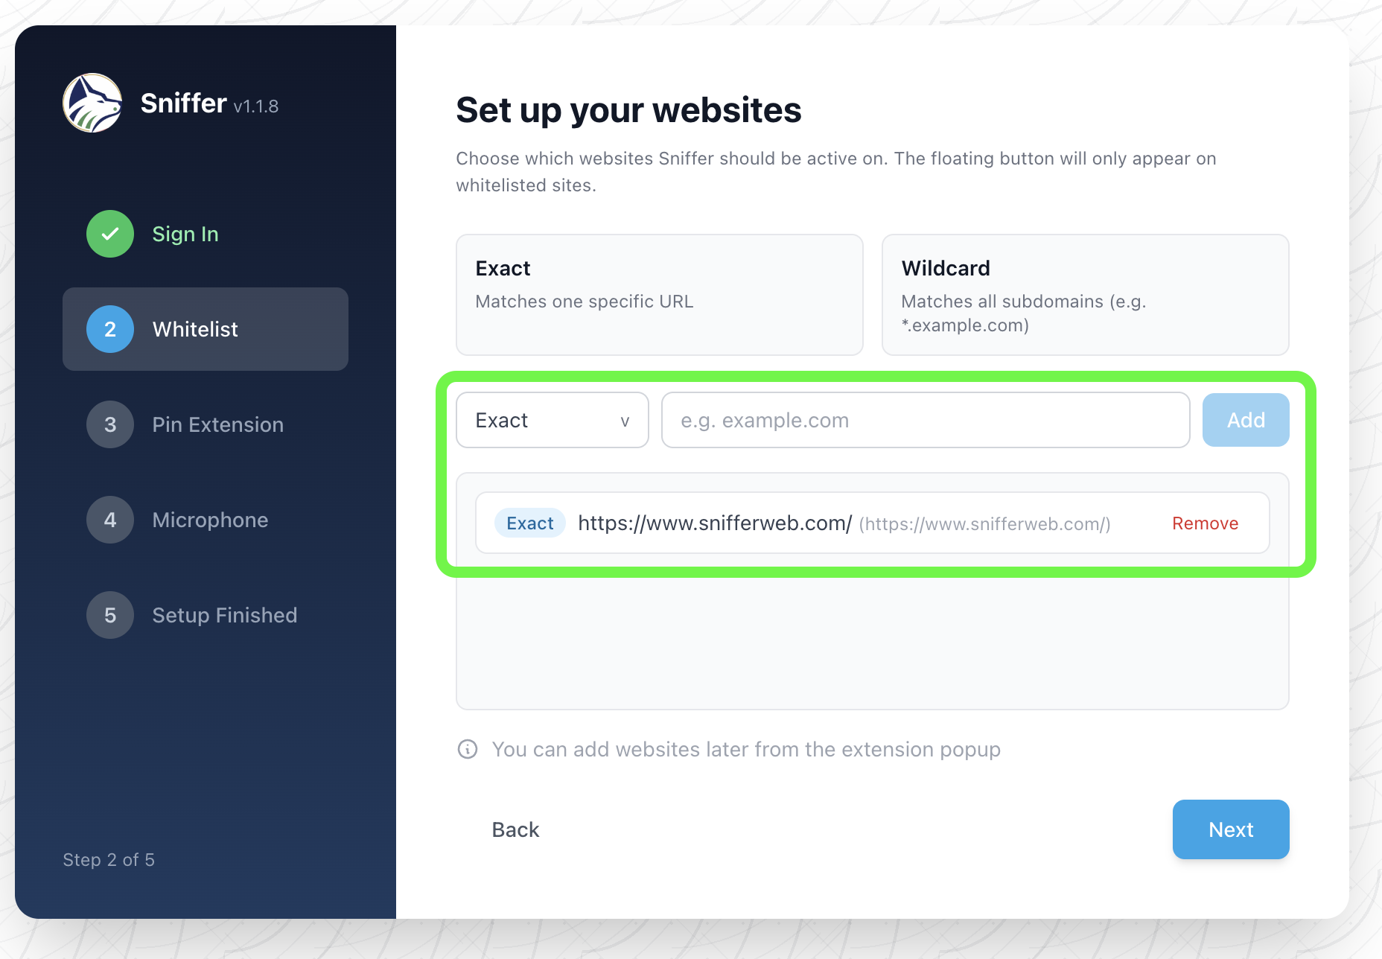Click the step 4 circle next to Microphone

click(109, 520)
